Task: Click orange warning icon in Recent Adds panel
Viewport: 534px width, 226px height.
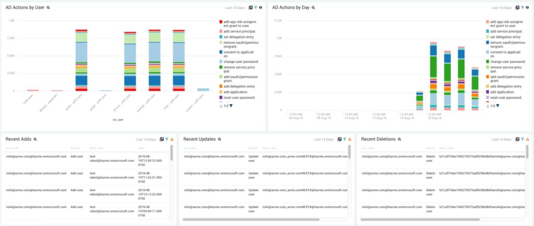Action: point(172,140)
